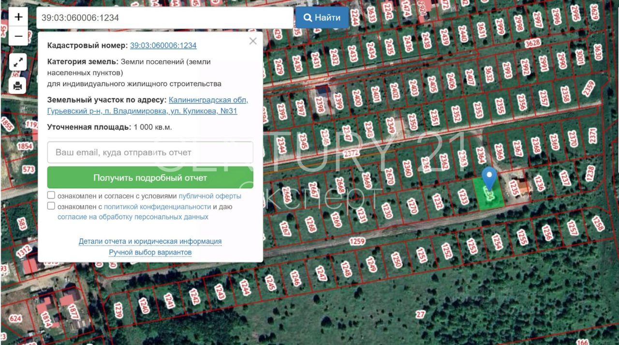Screen dimensions: 619x345
Task: Open политикой конфиденциальности link
Action: point(157,207)
